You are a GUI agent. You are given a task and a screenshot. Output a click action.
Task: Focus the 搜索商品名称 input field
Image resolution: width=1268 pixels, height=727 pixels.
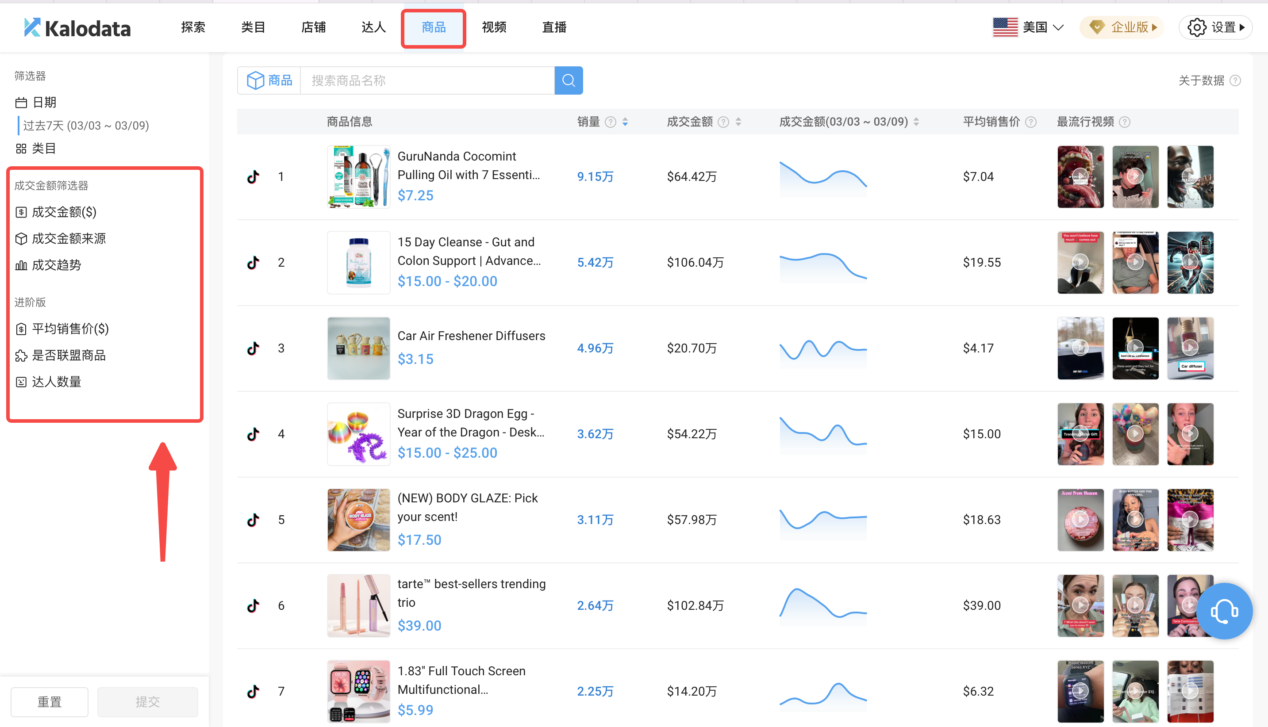[427, 80]
